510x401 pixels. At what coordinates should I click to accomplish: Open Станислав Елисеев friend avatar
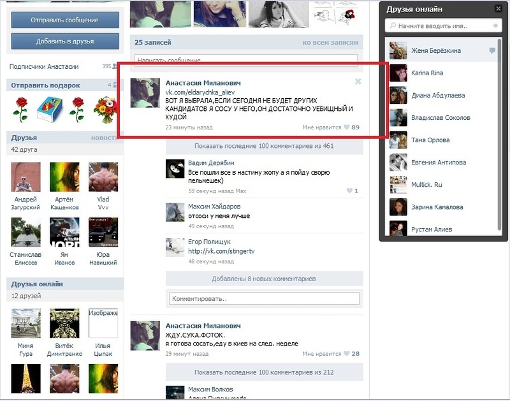click(x=25, y=232)
